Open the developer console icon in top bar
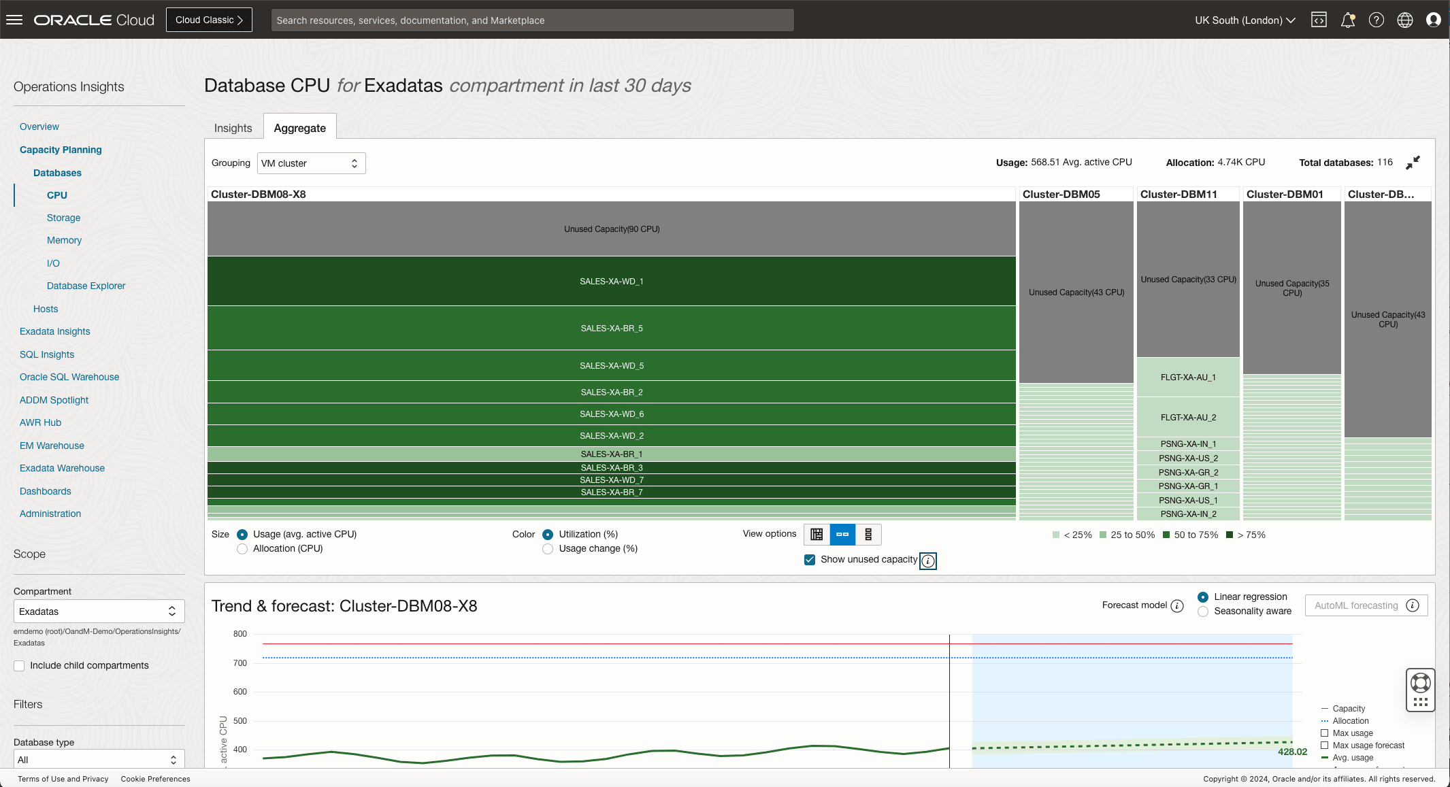Screen dimensions: 1450x787 point(1319,20)
